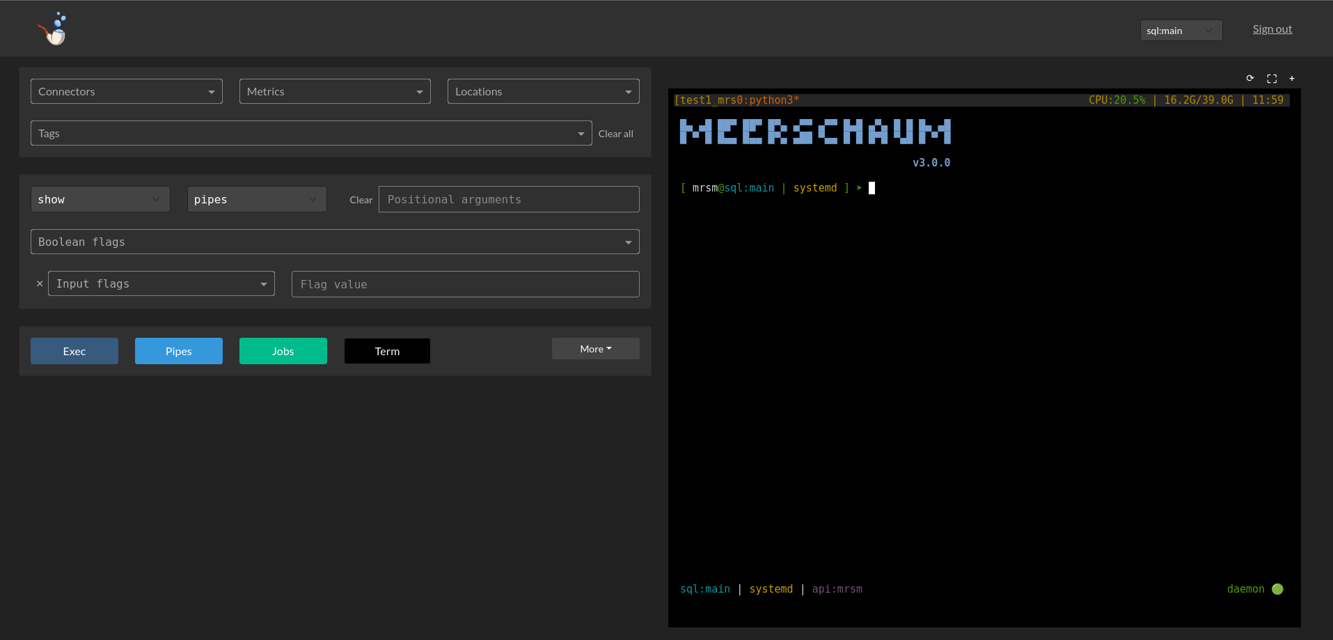Remove the Input flags row with ×
This screenshot has height=640, width=1333.
coord(40,283)
